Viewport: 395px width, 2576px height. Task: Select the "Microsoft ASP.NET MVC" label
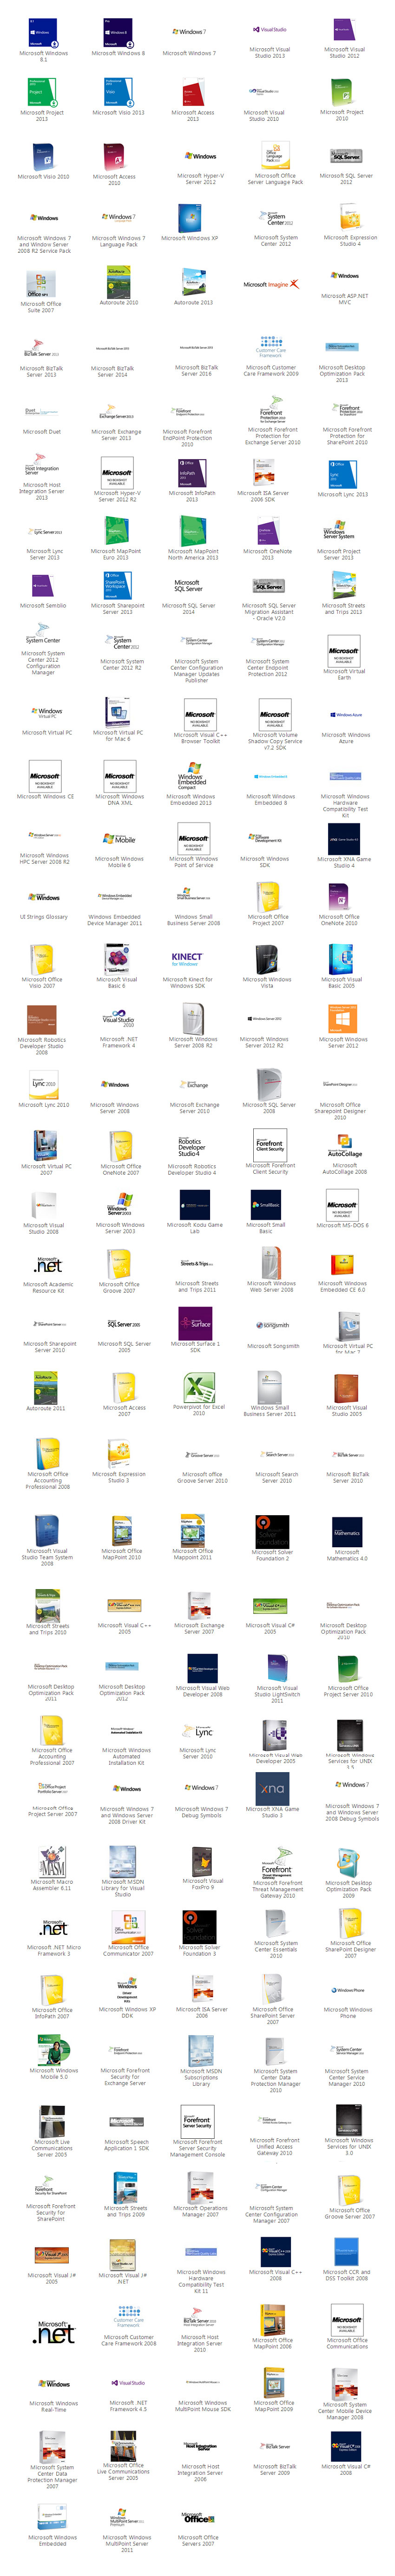pos(345,299)
